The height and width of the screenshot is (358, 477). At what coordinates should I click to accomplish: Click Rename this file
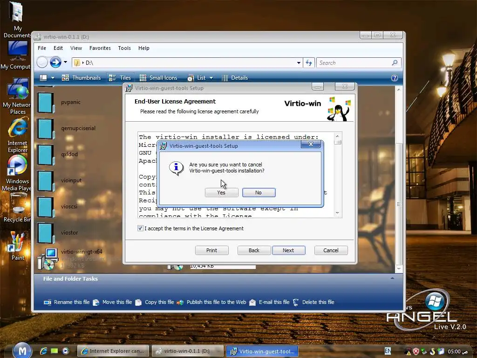click(67, 302)
